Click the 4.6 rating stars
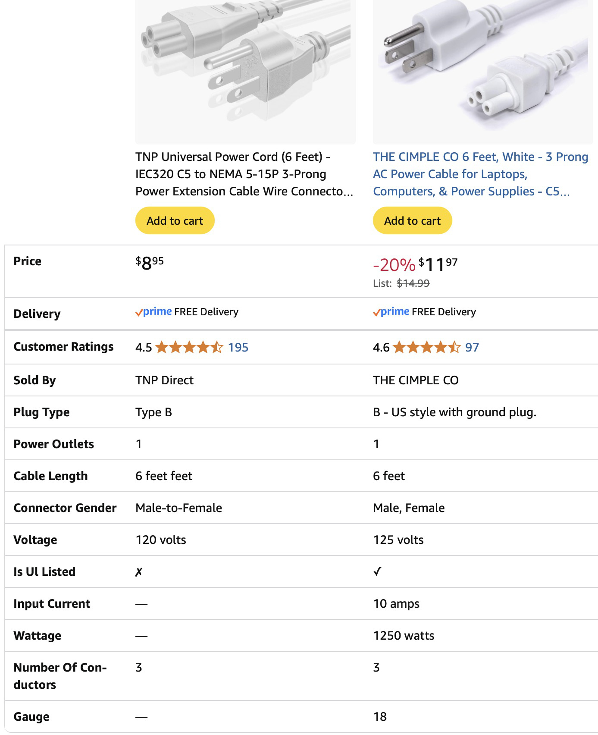The height and width of the screenshot is (735, 598). [x=427, y=347]
